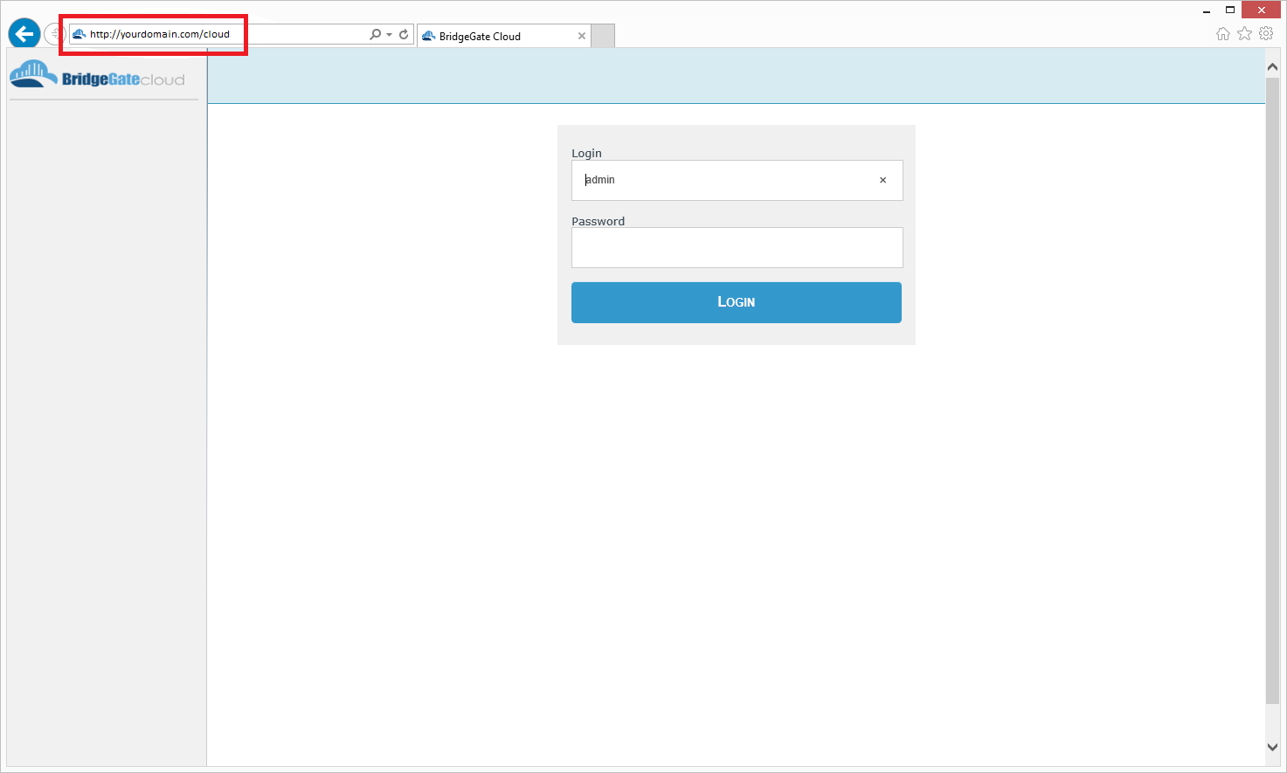Click the vertical scrollbar thumb
Viewport: 1287px width, 773px height.
point(1272,390)
